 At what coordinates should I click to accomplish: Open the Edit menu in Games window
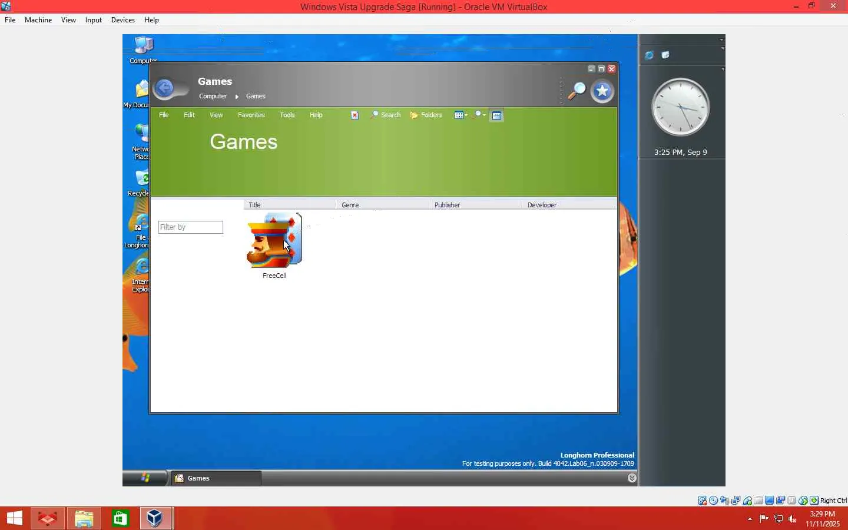[189, 115]
